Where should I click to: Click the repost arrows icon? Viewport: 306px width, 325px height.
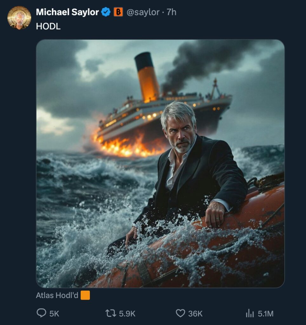[110, 314]
